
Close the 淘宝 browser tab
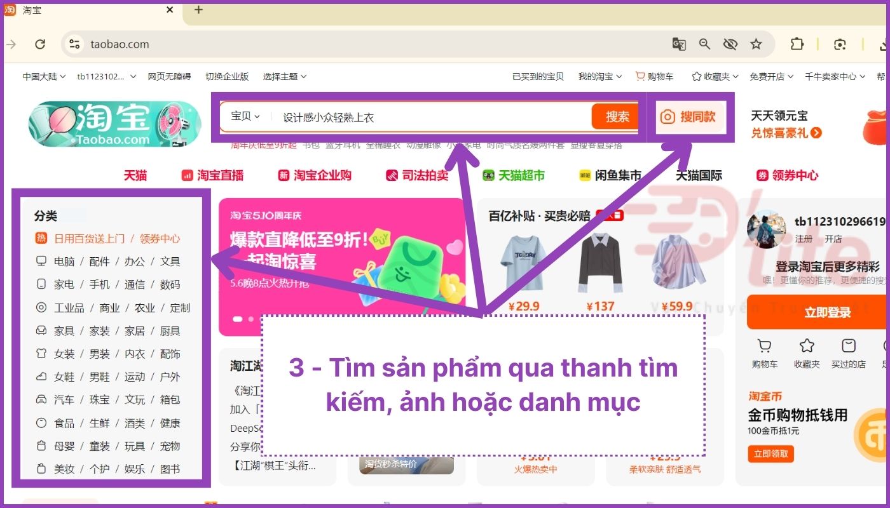point(170,10)
